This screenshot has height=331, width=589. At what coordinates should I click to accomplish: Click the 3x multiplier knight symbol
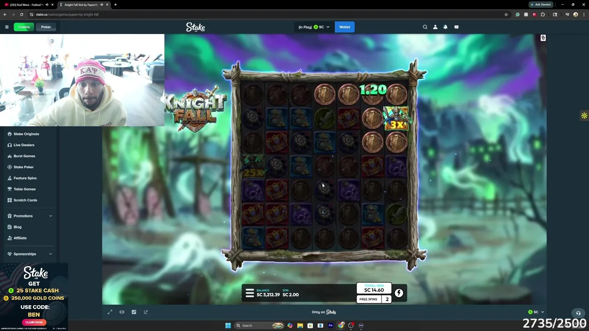pos(396,118)
